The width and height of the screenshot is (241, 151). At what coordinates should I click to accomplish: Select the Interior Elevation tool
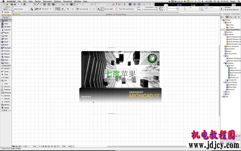[6, 102]
